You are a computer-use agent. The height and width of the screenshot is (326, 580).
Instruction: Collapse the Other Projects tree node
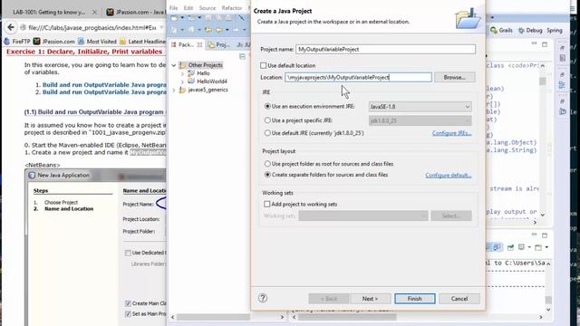(174, 65)
